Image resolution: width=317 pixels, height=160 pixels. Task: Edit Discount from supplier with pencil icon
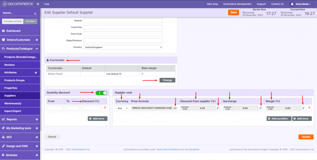click(x=218, y=108)
